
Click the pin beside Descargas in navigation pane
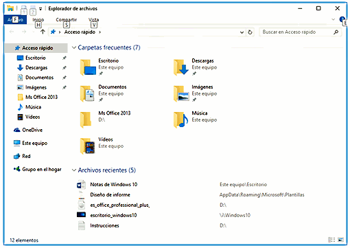[65, 68]
